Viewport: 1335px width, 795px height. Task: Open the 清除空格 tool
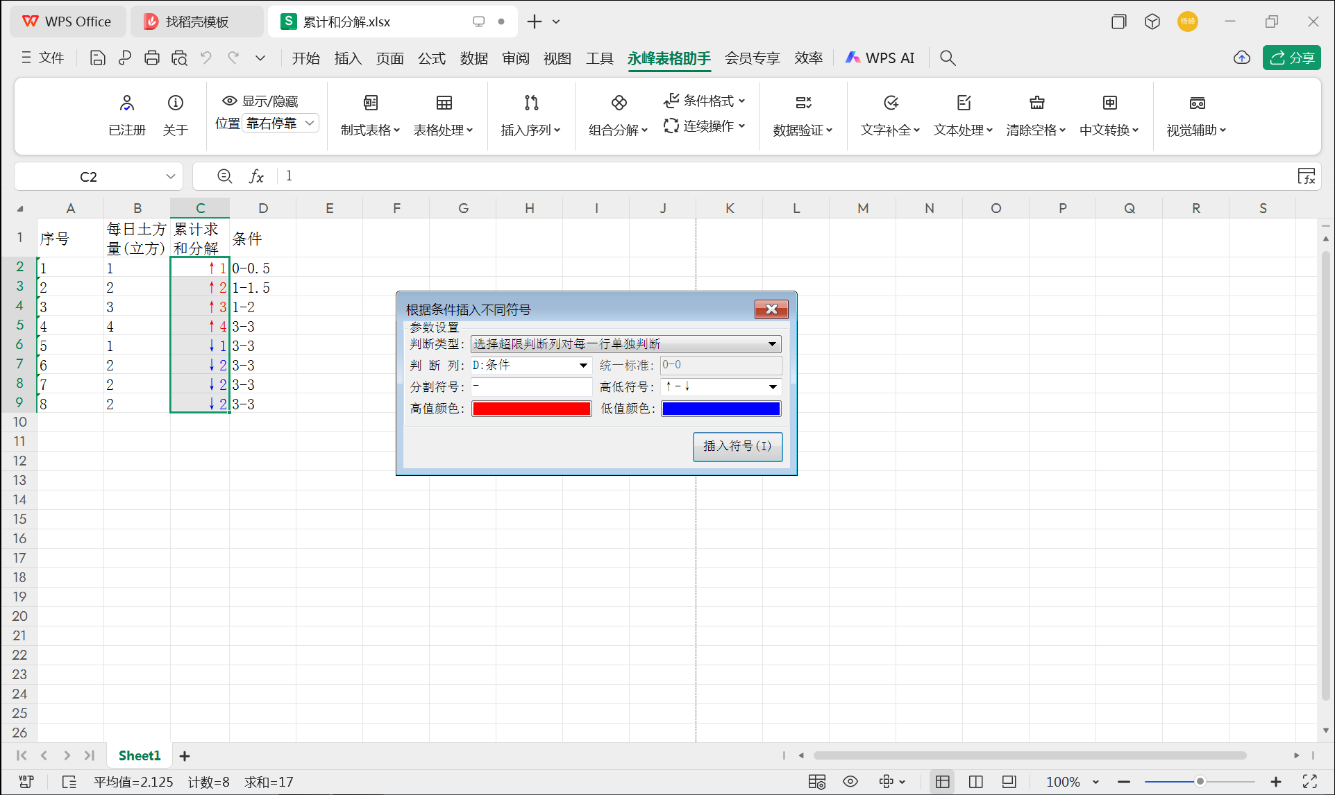click(x=1036, y=114)
